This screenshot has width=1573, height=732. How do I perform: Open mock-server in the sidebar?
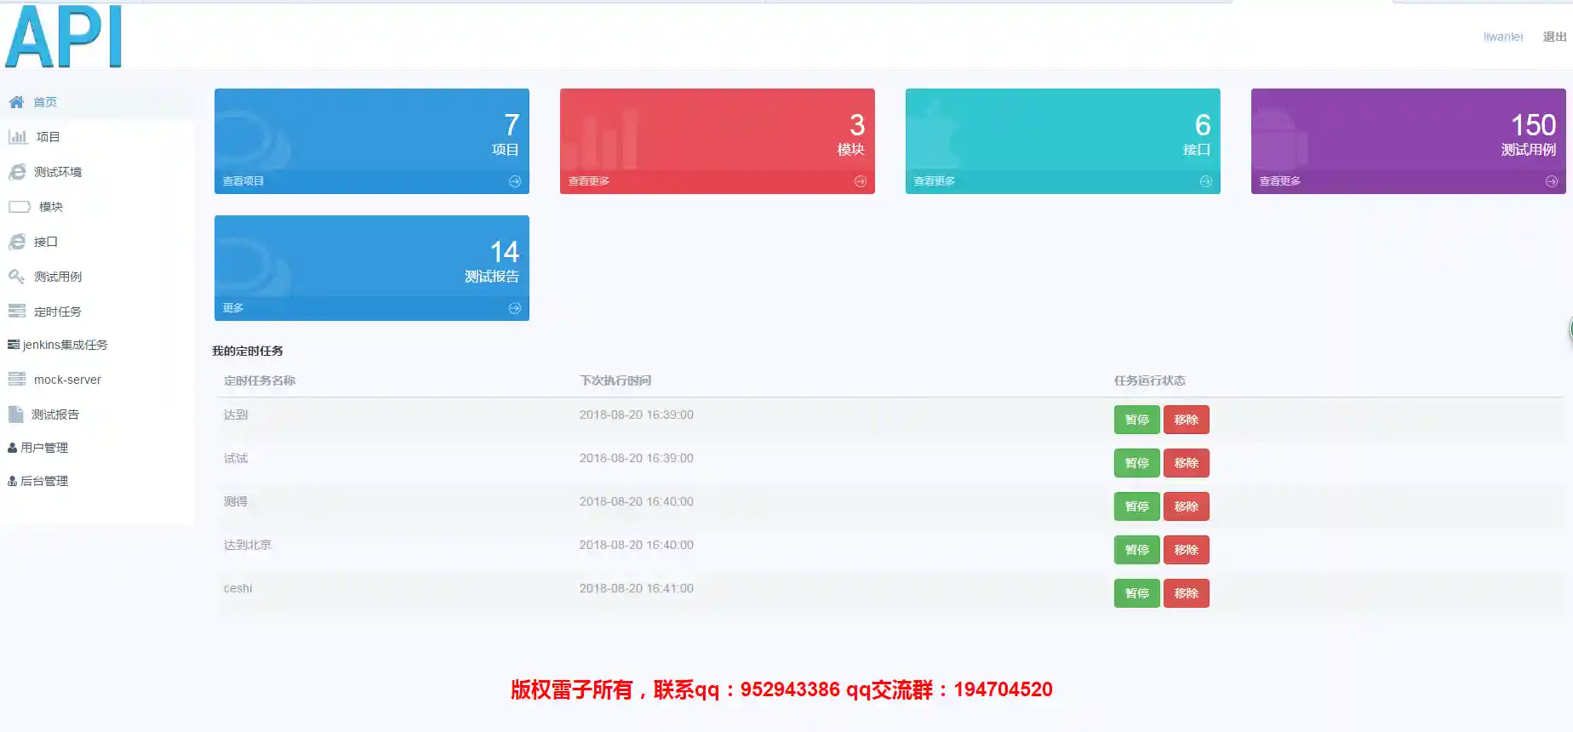tap(67, 380)
